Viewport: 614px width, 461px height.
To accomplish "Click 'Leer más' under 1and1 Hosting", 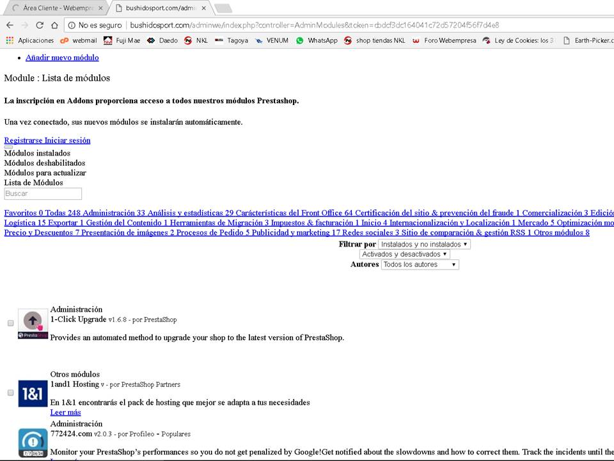I will [x=65, y=412].
